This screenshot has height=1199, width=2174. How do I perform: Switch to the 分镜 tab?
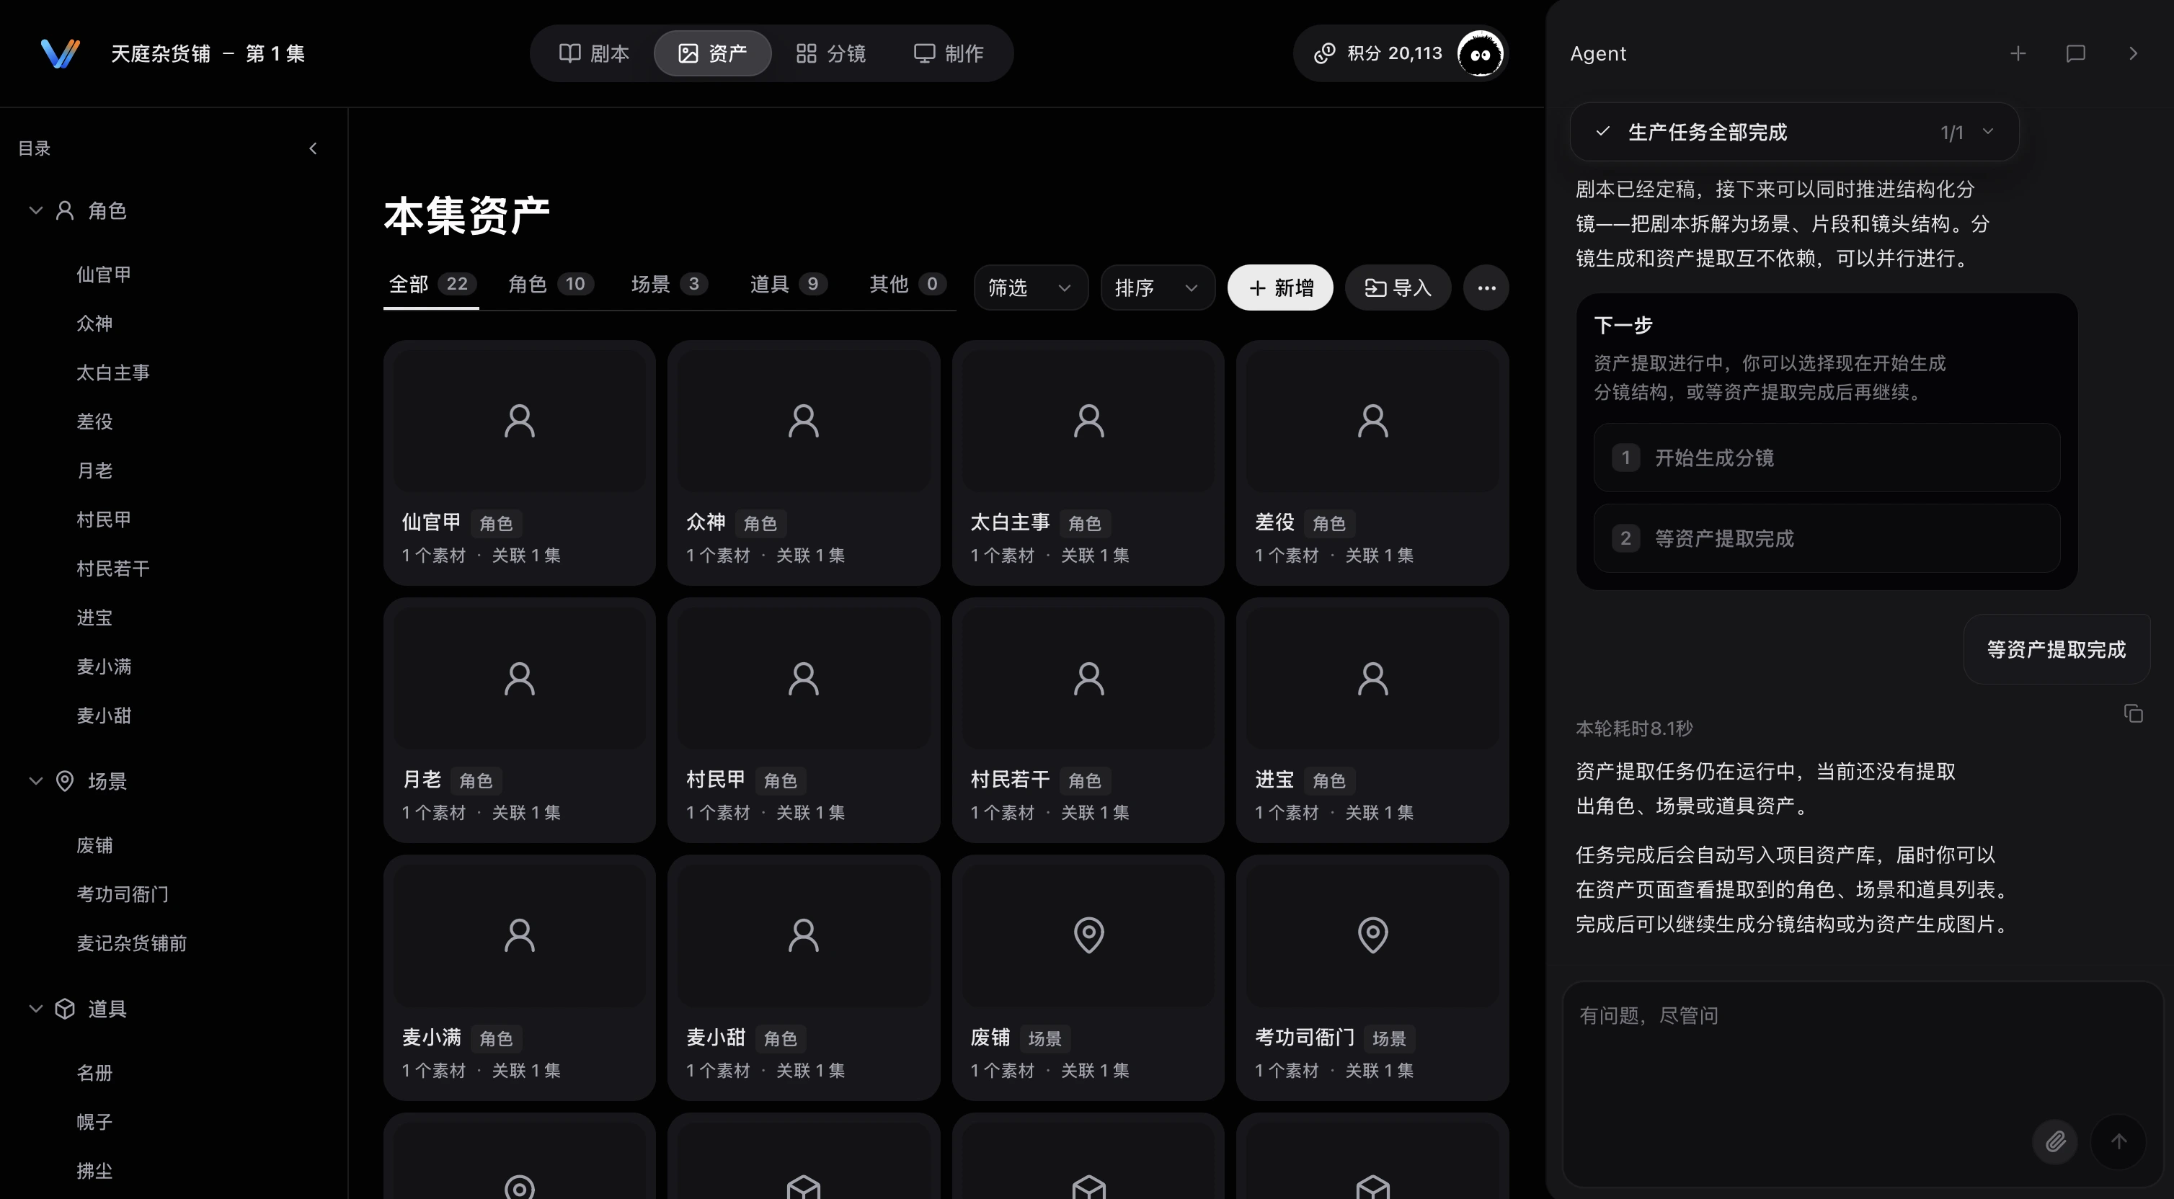click(830, 53)
